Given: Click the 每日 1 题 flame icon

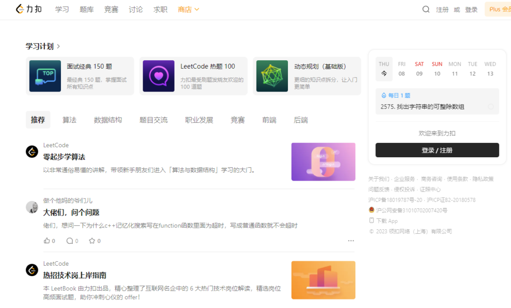Looking at the screenshot, I should [384, 96].
